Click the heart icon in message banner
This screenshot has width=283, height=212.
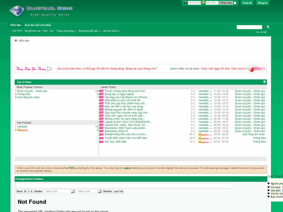[251, 69]
